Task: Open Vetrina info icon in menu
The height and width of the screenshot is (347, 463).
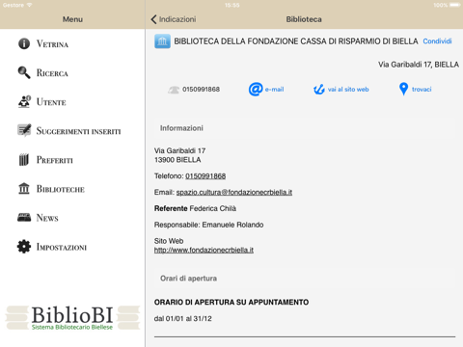Action: tap(24, 43)
